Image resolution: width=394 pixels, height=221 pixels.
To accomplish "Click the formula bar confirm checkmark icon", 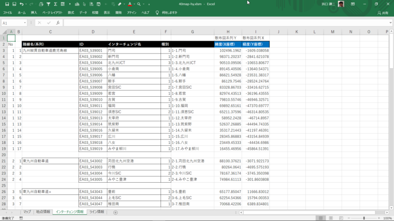I will click(49, 23).
